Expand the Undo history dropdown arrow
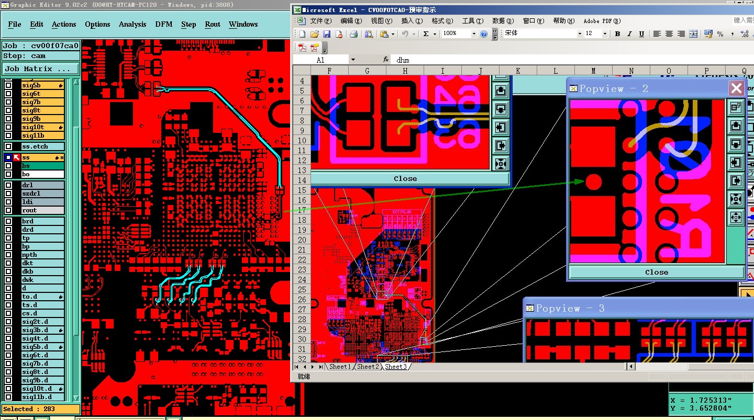The height and width of the screenshot is (420, 754). coord(414,34)
